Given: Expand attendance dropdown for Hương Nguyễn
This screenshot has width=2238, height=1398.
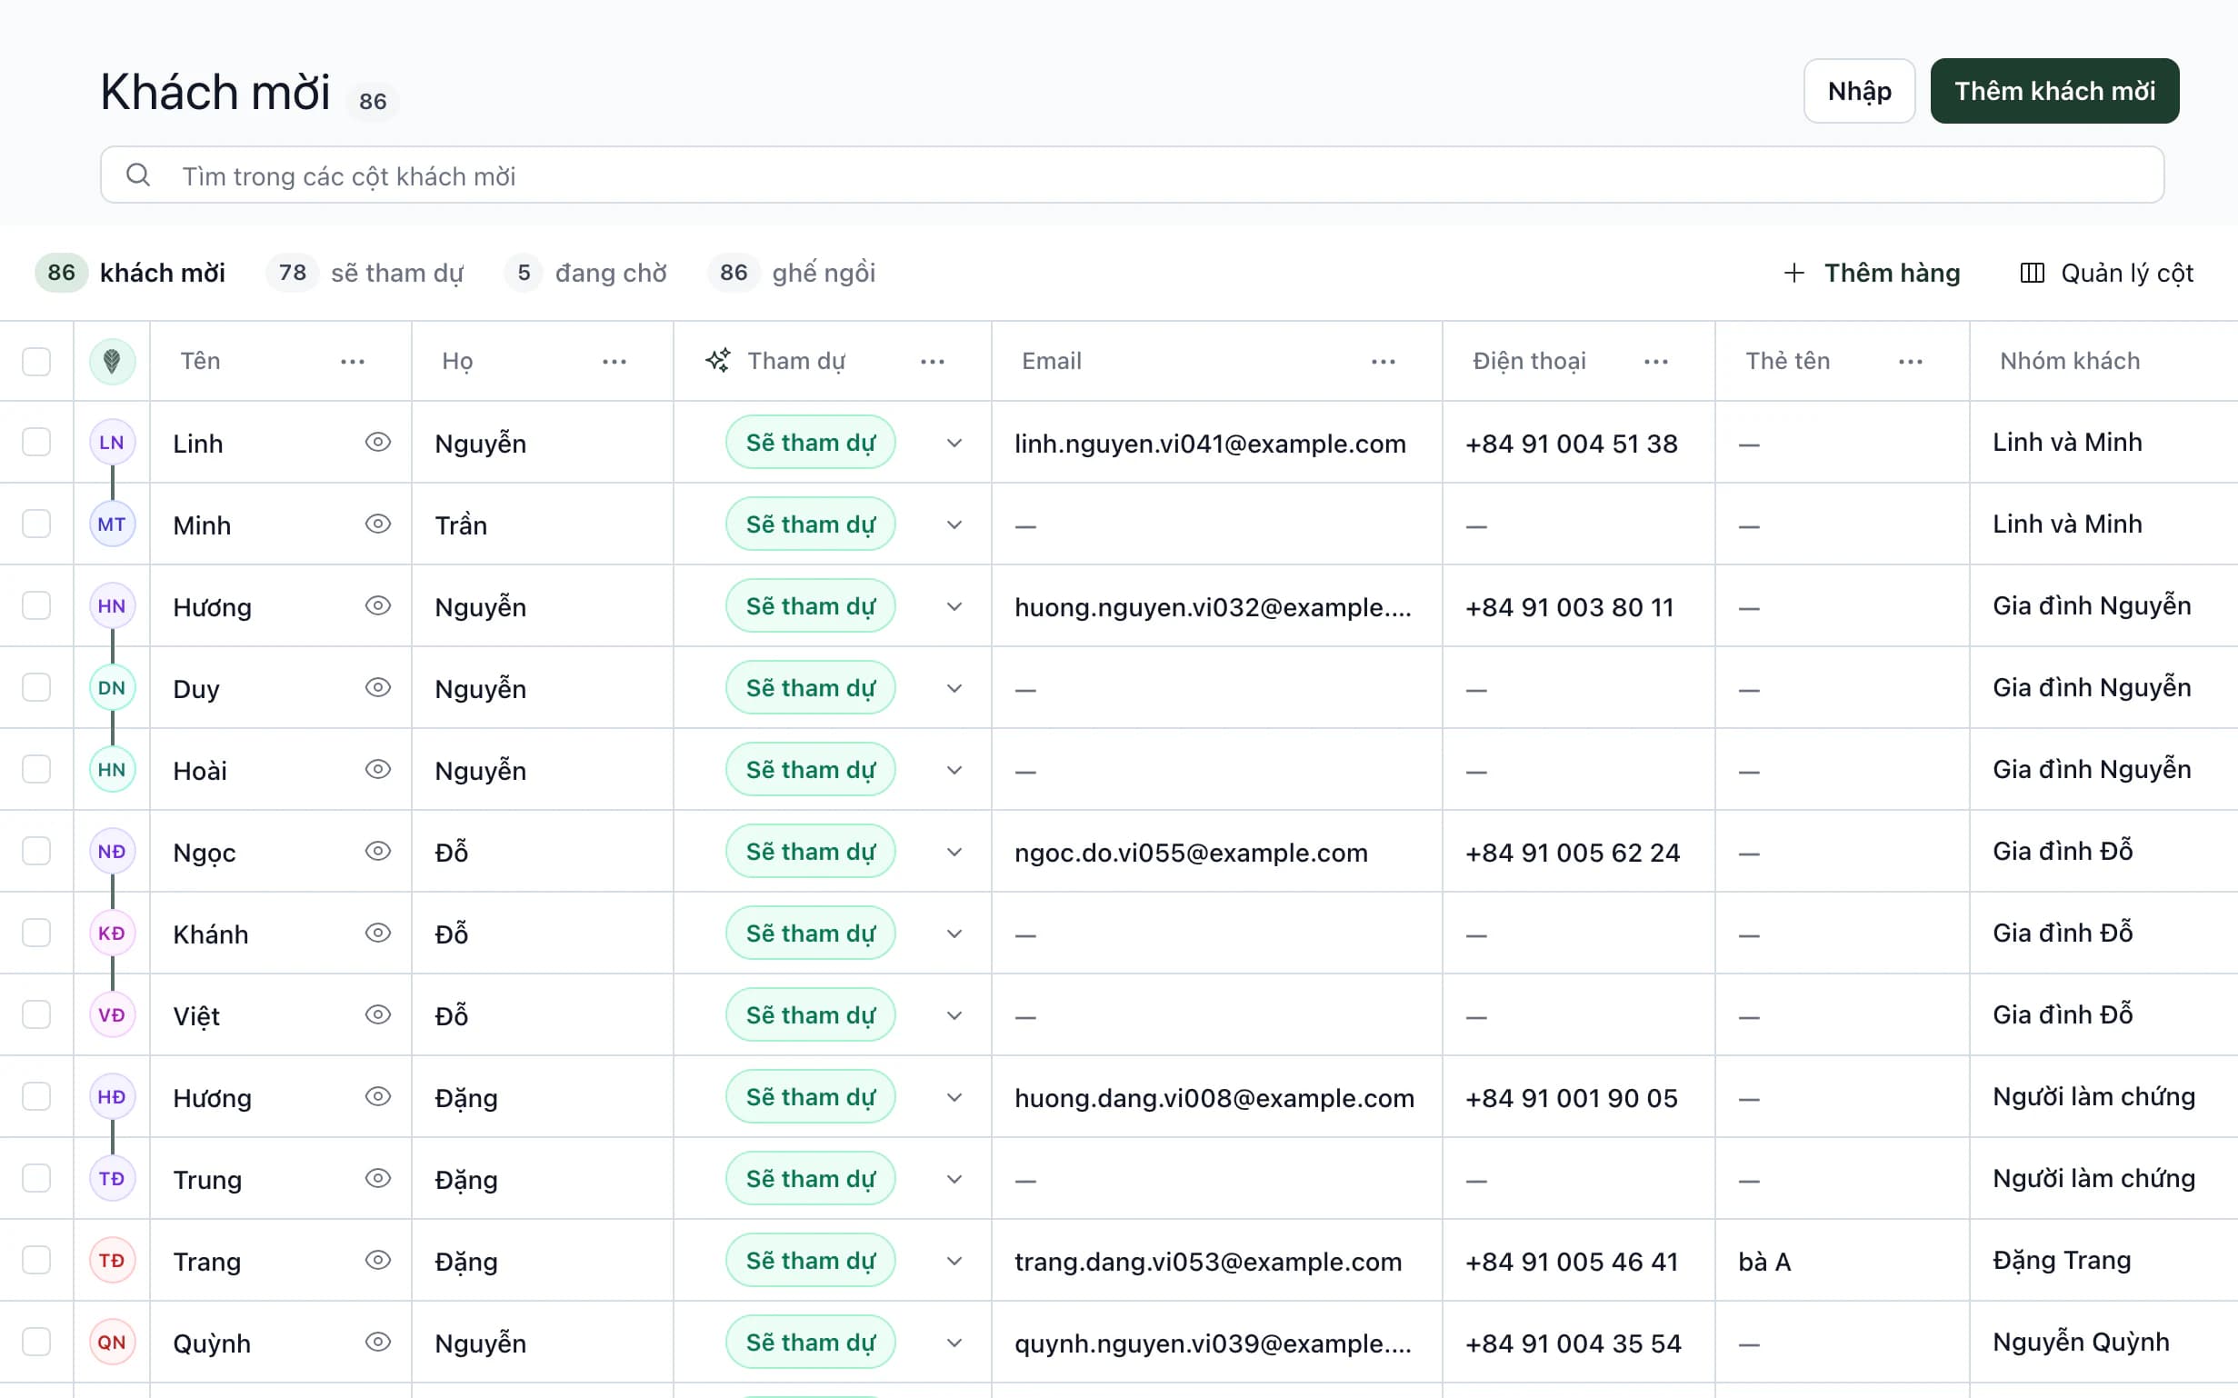Looking at the screenshot, I should 954,606.
